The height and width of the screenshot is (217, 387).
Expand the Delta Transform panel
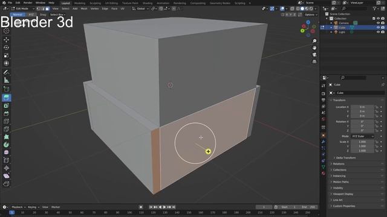[345, 158]
